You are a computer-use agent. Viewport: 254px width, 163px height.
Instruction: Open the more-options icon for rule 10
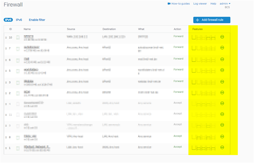[222, 38]
